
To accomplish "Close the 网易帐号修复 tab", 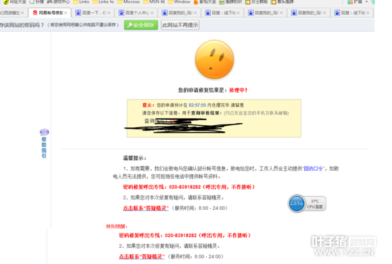I will click(x=66, y=13).
